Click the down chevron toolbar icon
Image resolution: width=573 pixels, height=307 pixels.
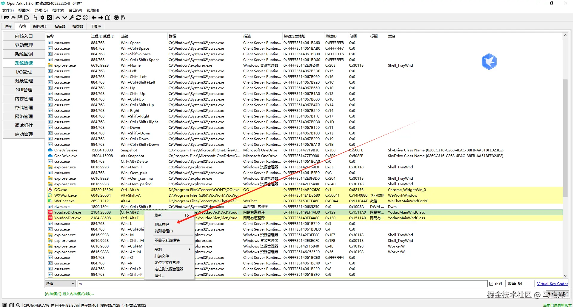click(65, 18)
